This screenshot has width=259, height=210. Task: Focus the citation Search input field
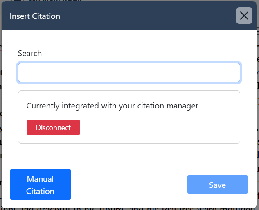129,73
